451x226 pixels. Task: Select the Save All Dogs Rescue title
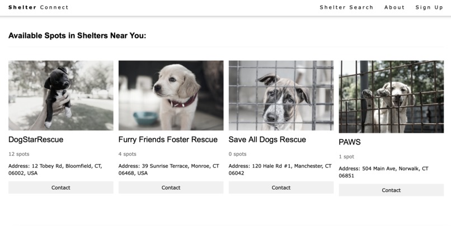[267, 140]
